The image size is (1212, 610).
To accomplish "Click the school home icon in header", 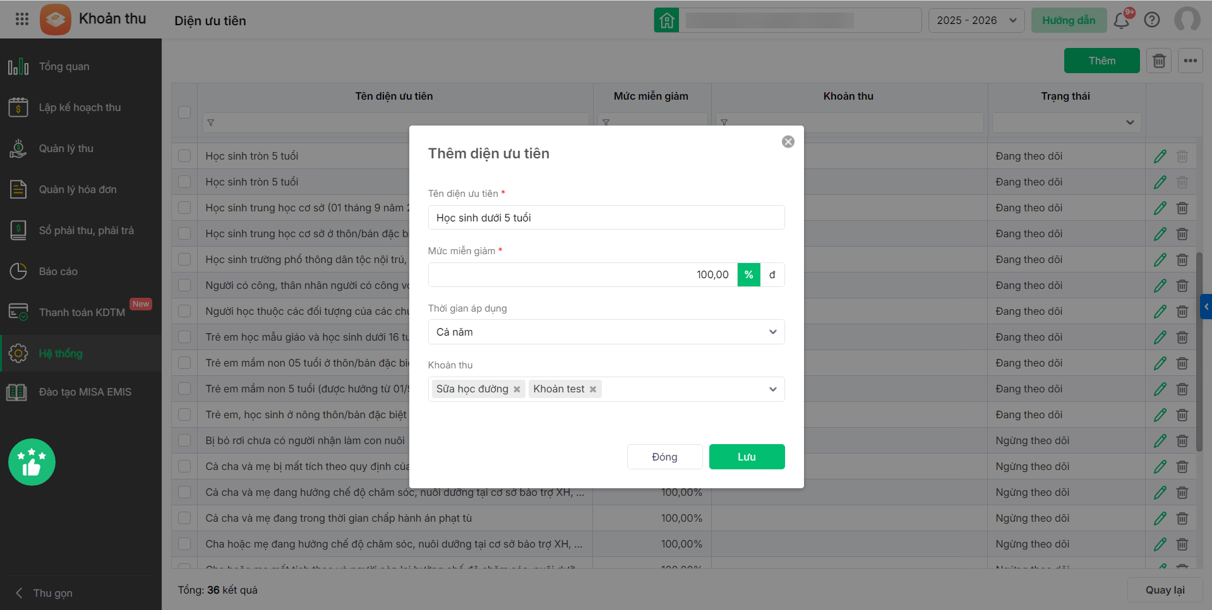I will point(666,21).
